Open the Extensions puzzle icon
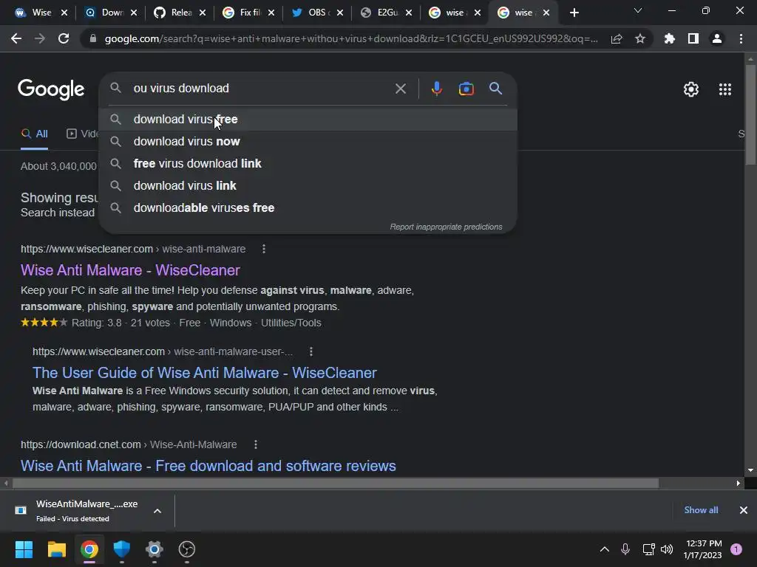757x567 pixels. (670, 38)
